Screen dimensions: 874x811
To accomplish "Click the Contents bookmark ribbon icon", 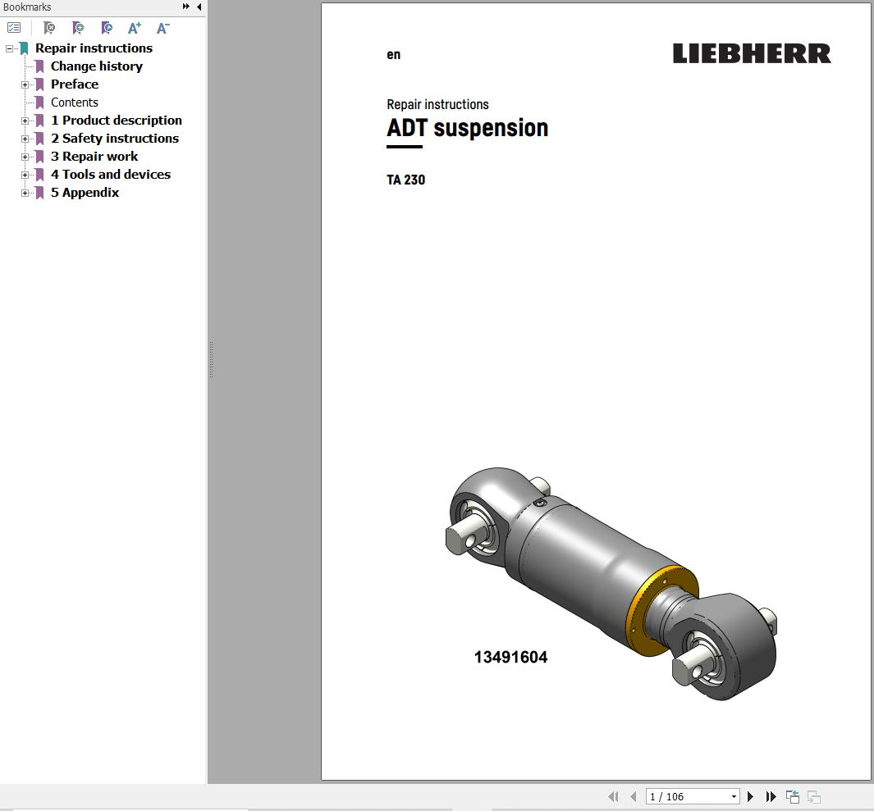I will coord(39,103).
